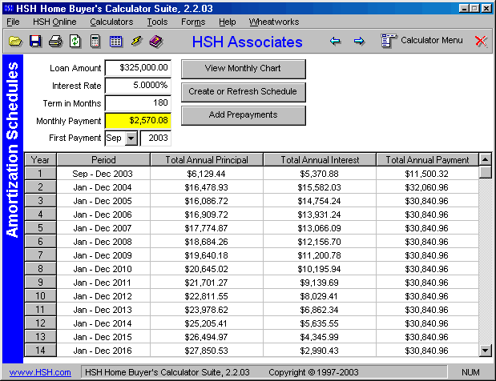Image resolution: width=496 pixels, height=381 pixels.
Task: Maximize the HSH calculator window
Action: [x=474, y=8]
